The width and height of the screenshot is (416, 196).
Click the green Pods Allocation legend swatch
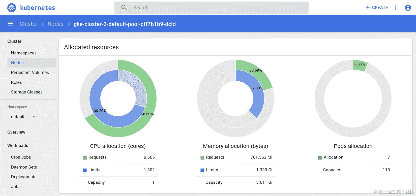click(320, 158)
